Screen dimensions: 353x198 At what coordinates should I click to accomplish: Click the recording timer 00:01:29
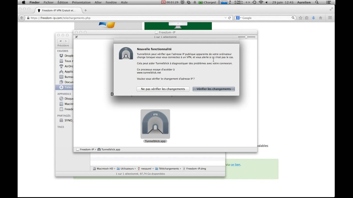pyautogui.click(x=170, y=2)
